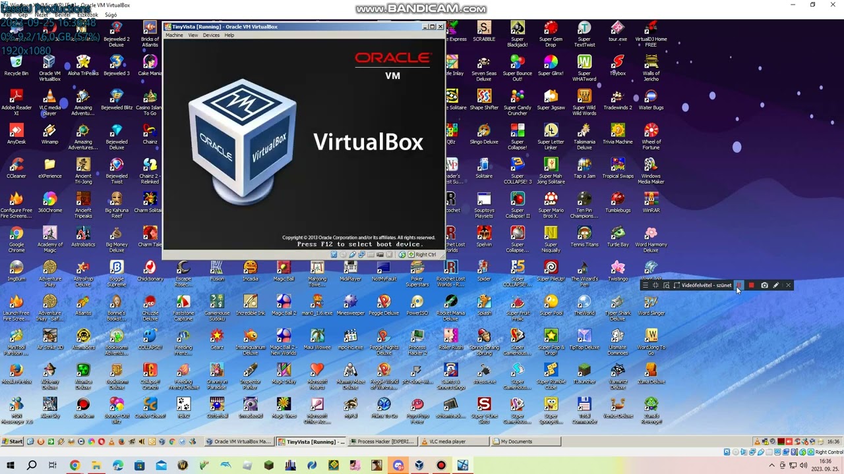Select the Bandicam desktop icon
Screen dimensions: 844x474
point(83,408)
